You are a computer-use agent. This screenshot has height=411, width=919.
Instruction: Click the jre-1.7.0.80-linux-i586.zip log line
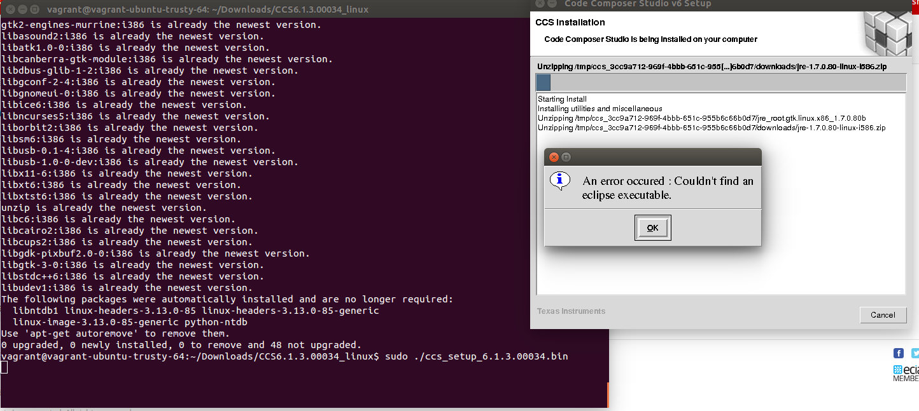tap(712, 128)
